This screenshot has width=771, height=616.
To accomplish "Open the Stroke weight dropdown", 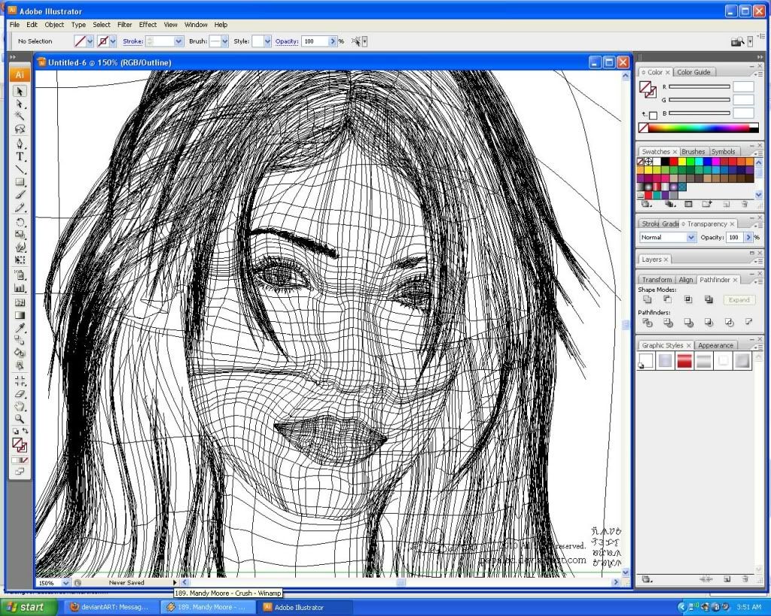I will tap(178, 41).
